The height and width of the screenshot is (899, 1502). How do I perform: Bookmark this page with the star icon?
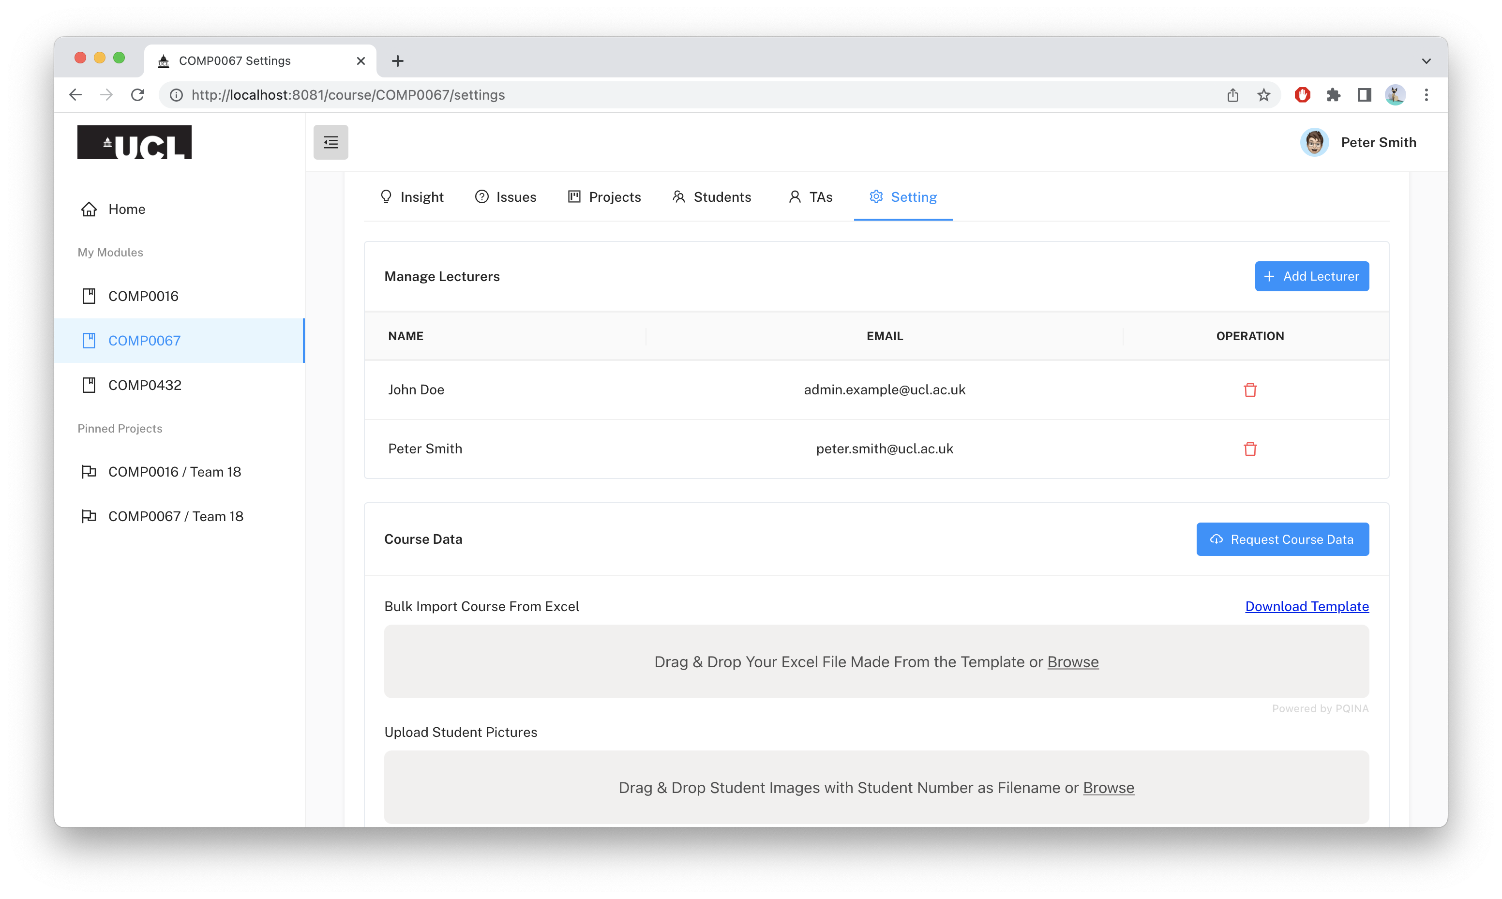1263,95
